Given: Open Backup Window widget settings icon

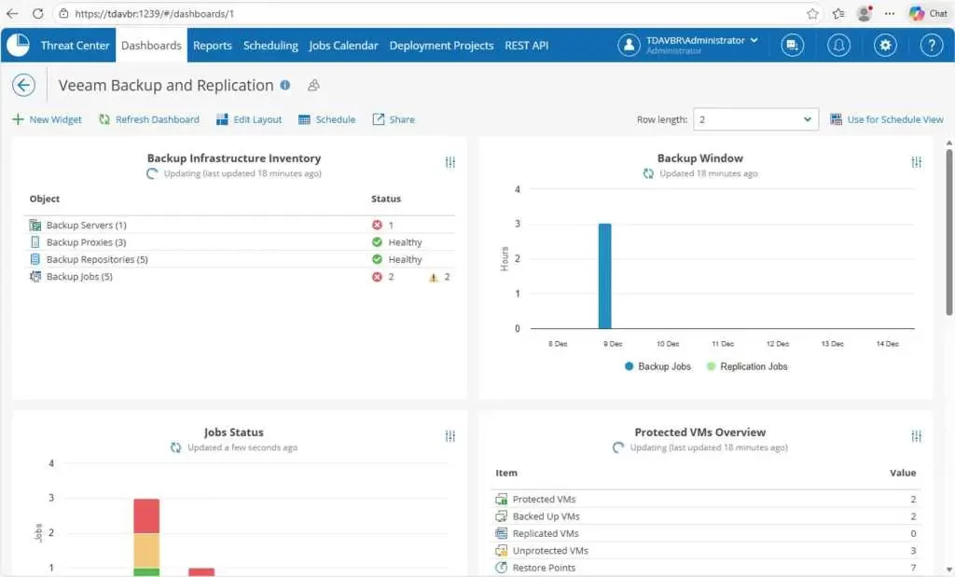Looking at the screenshot, I should pos(916,162).
